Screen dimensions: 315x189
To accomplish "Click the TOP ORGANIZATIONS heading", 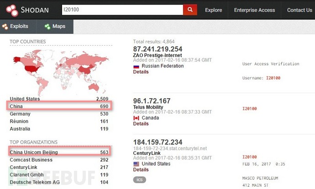I will 33,142.
